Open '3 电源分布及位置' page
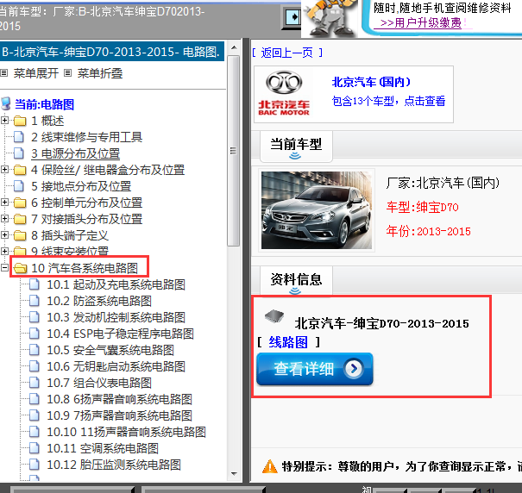The image size is (522, 493). [x=76, y=153]
